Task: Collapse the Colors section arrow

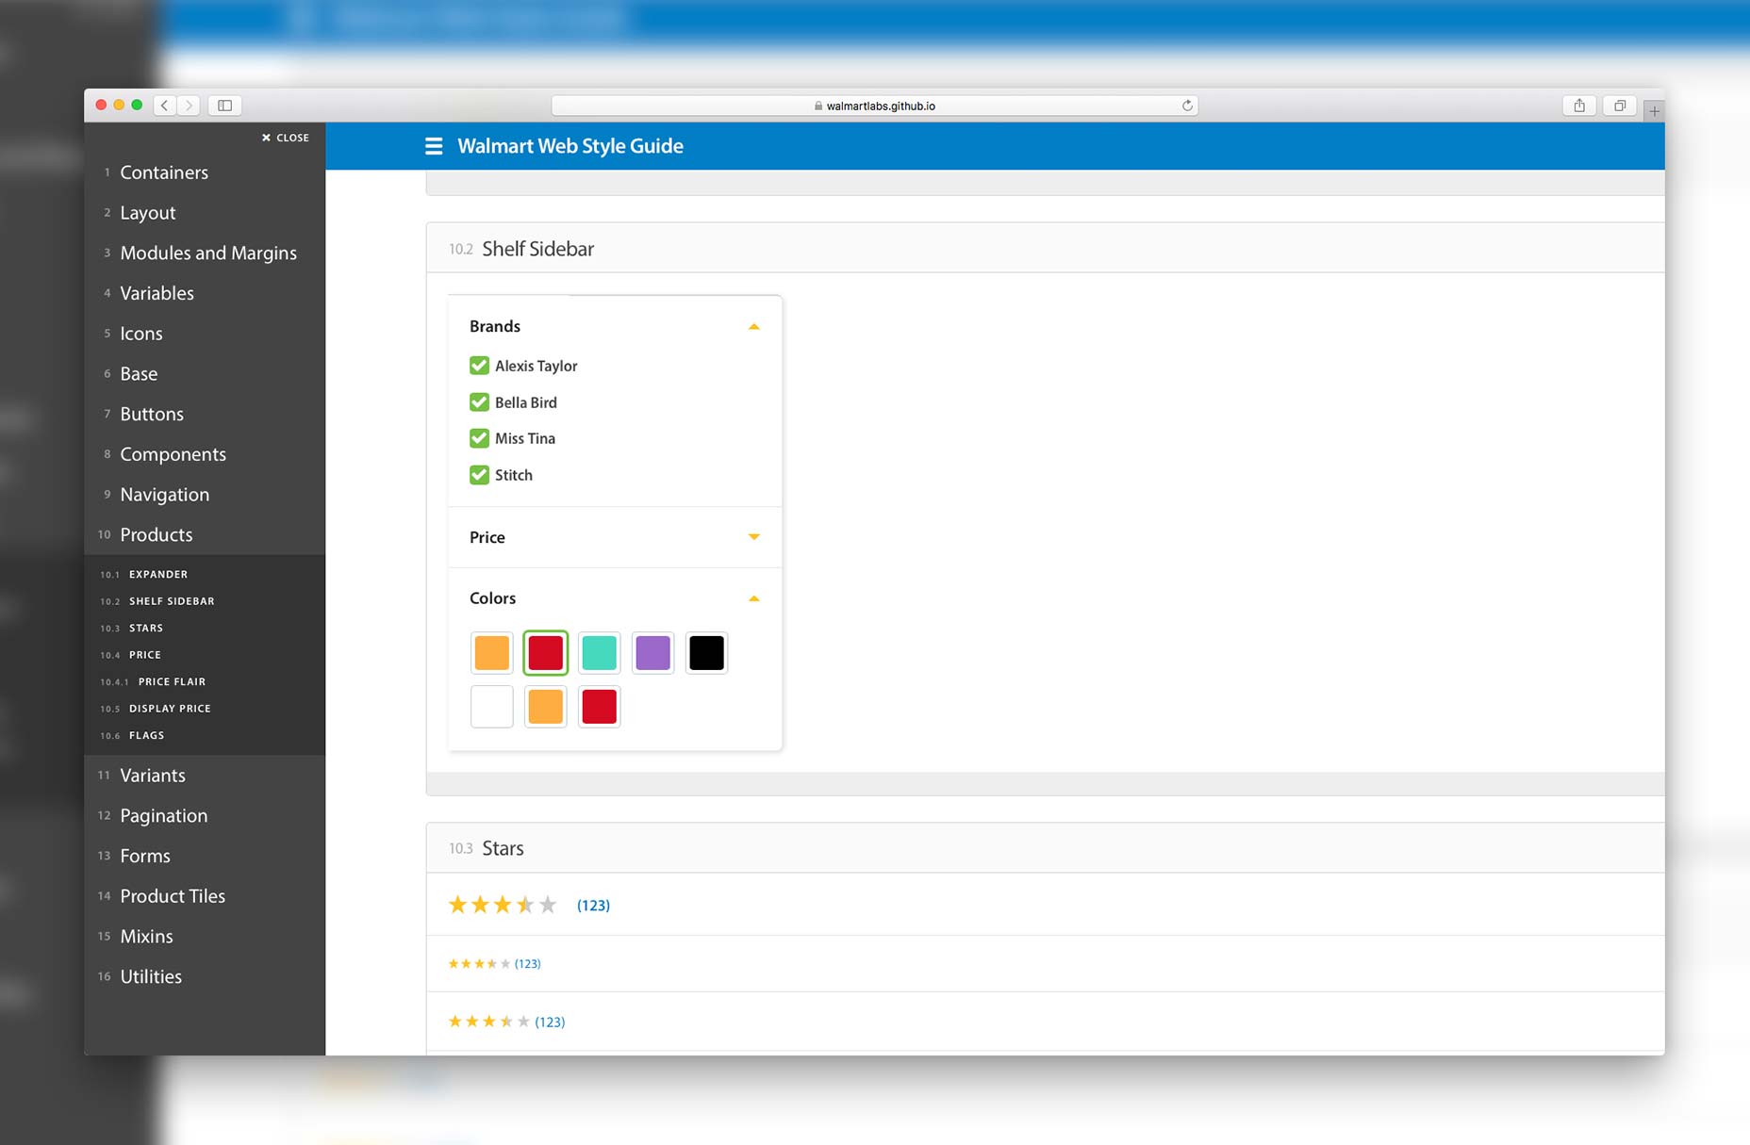Action: (753, 598)
